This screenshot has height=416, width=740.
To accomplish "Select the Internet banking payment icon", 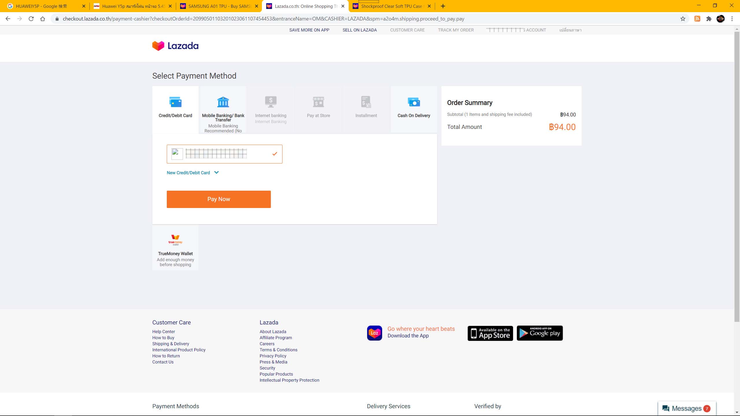I will point(271,102).
